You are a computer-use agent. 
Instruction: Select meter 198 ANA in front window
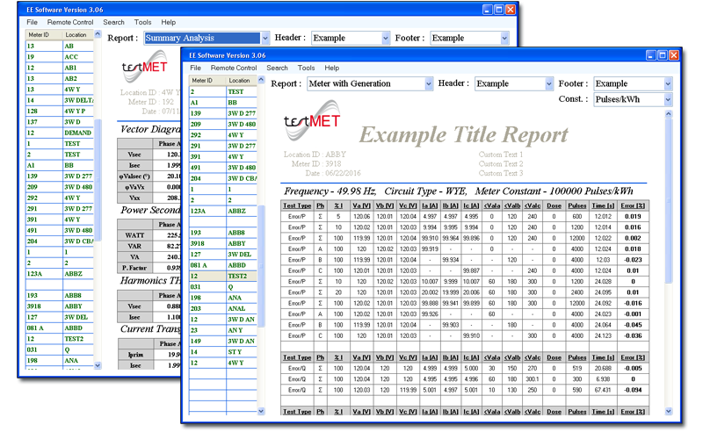click(223, 298)
